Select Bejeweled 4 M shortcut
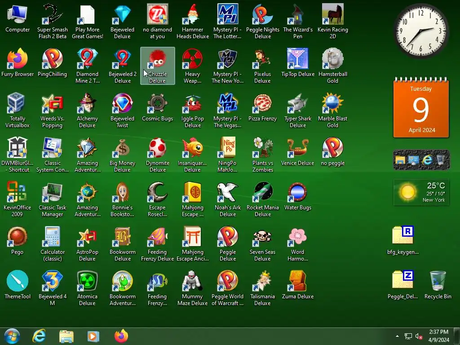The image size is (460, 345). [x=52, y=288]
